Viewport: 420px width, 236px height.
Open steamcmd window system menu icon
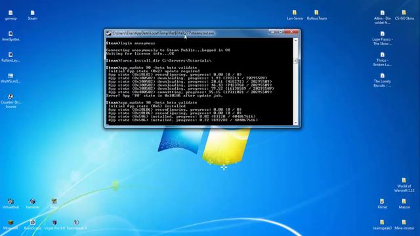(108, 33)
